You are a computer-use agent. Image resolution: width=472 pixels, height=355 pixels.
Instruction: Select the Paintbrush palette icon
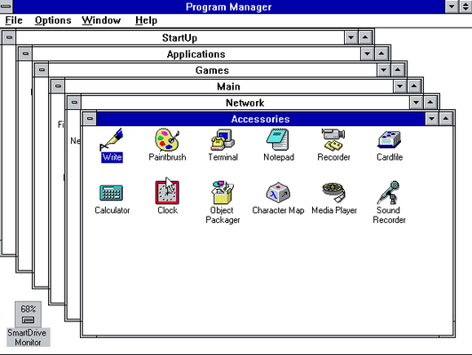click(167, 139)
